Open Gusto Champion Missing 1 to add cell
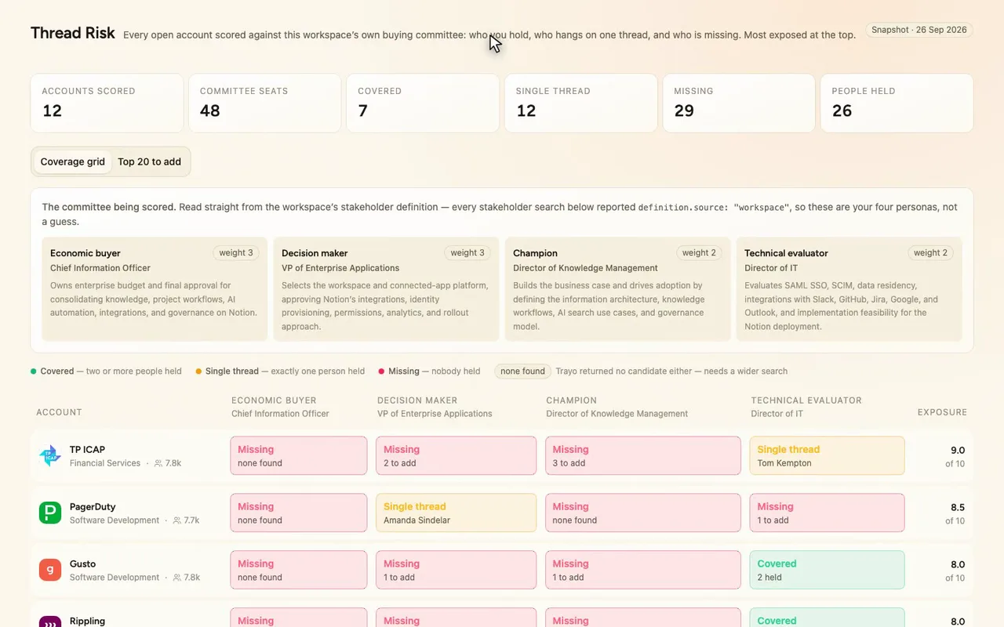 (643, 571)
